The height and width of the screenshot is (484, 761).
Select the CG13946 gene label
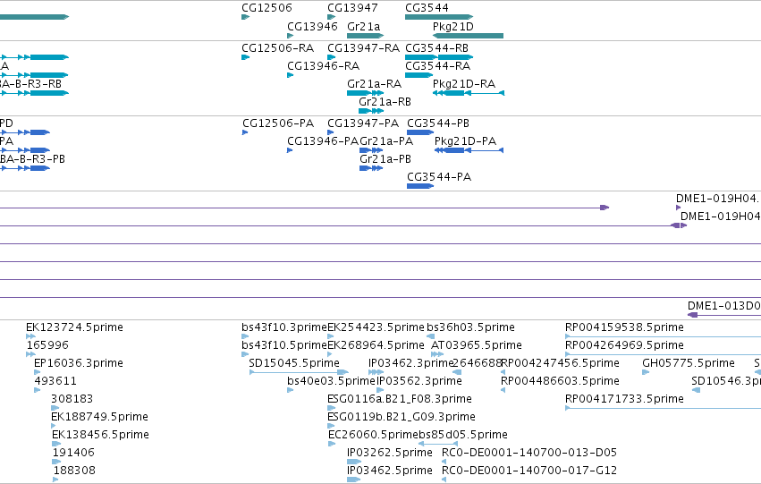[312, 26]
